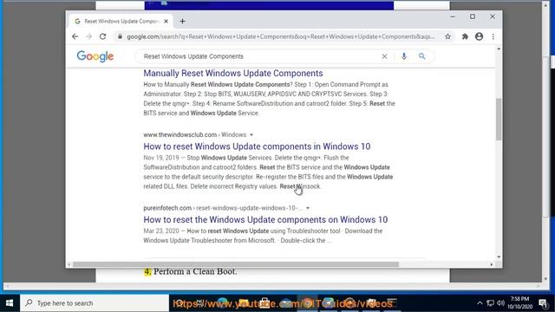Bookmark this page with the star icon

(x=447, y=36)
